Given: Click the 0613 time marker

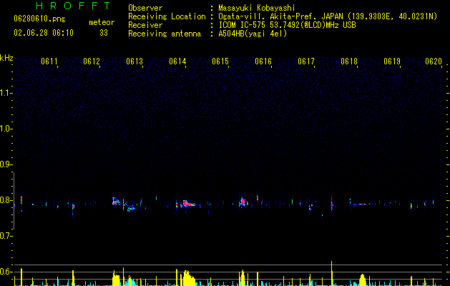Looking at the screenshot, I should tap(134, 61).
